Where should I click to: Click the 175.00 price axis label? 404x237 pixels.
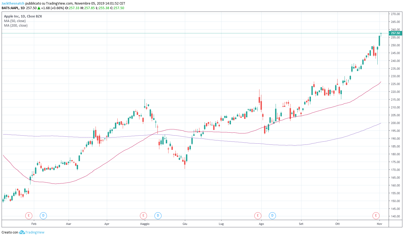395,162
